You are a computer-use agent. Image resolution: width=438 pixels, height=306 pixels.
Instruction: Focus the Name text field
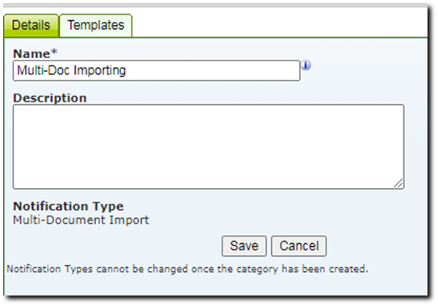coord(156,70)
